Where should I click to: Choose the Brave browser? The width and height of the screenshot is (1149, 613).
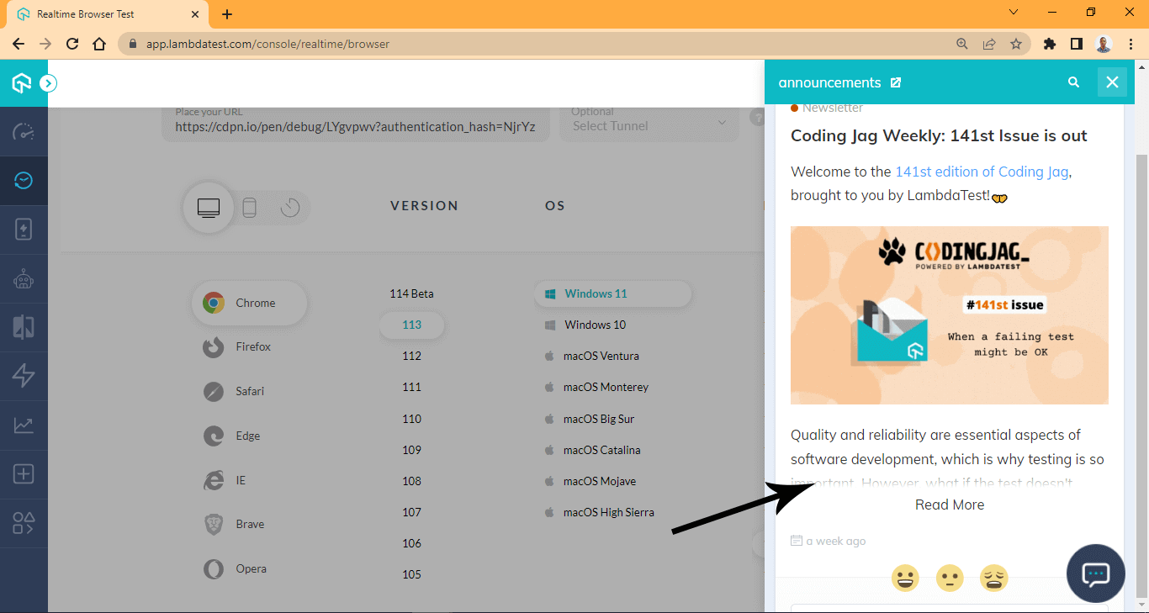point(235,524)
